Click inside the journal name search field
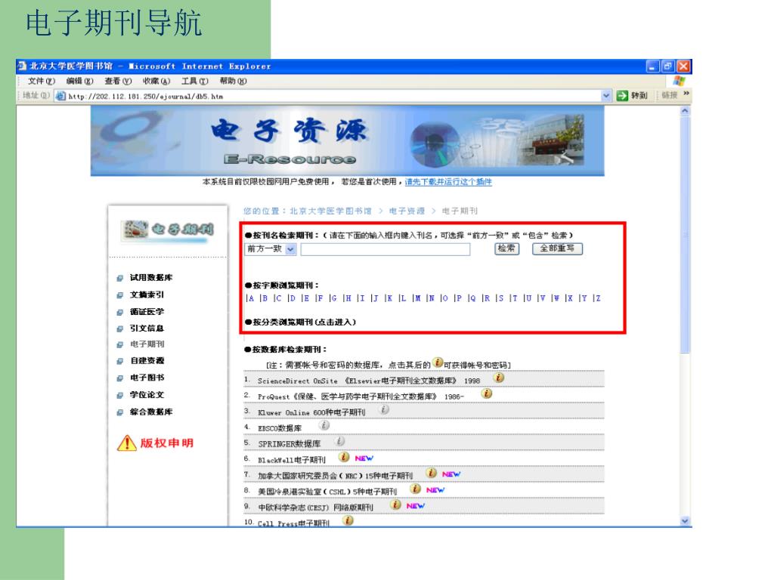This screenshot has height=580, width=774. [385, 249]
